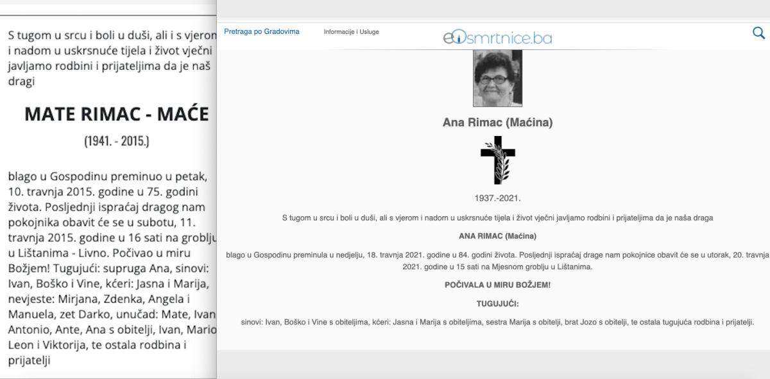The image size is (770, 379).
Task: Click the years 1937.-2021.
Action: (x=497, y=199)
